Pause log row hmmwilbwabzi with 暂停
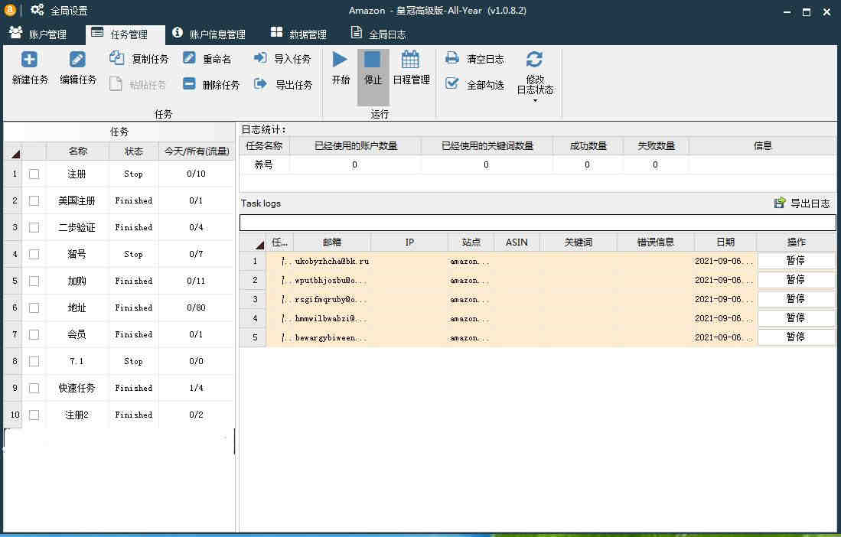This screenshot has height=537, width=841. click(x=795, y=317)
